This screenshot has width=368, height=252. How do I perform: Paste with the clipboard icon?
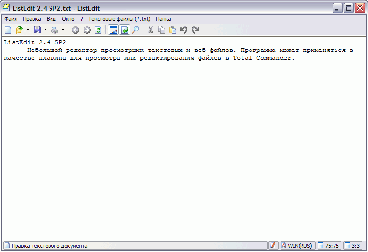pos(173,30)
